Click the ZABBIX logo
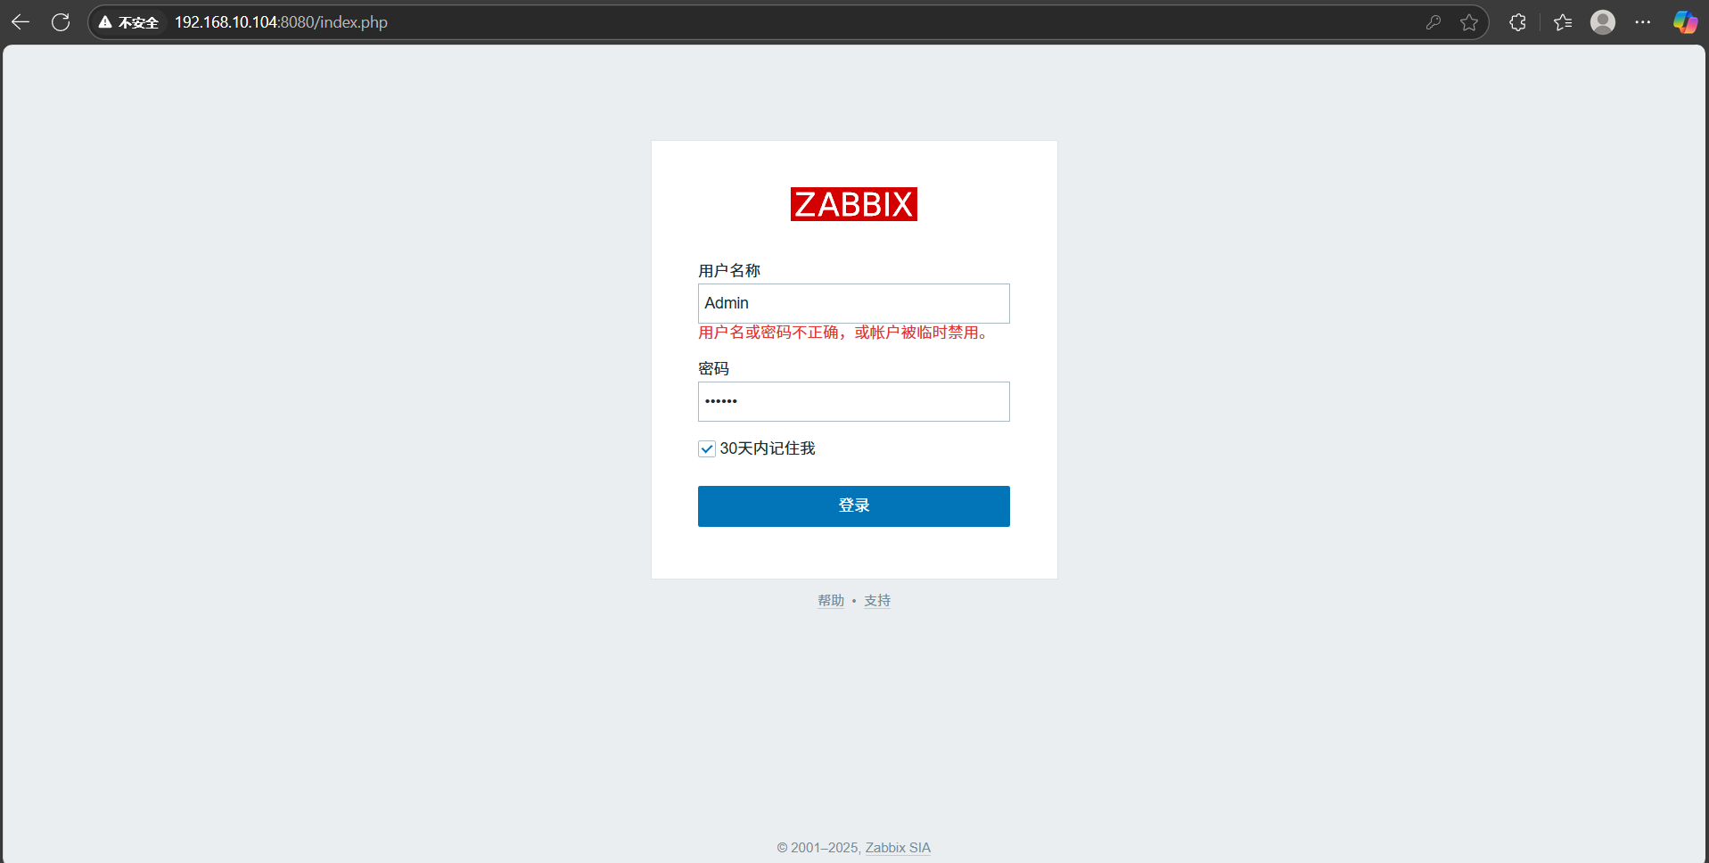 [x=854, y=204]
